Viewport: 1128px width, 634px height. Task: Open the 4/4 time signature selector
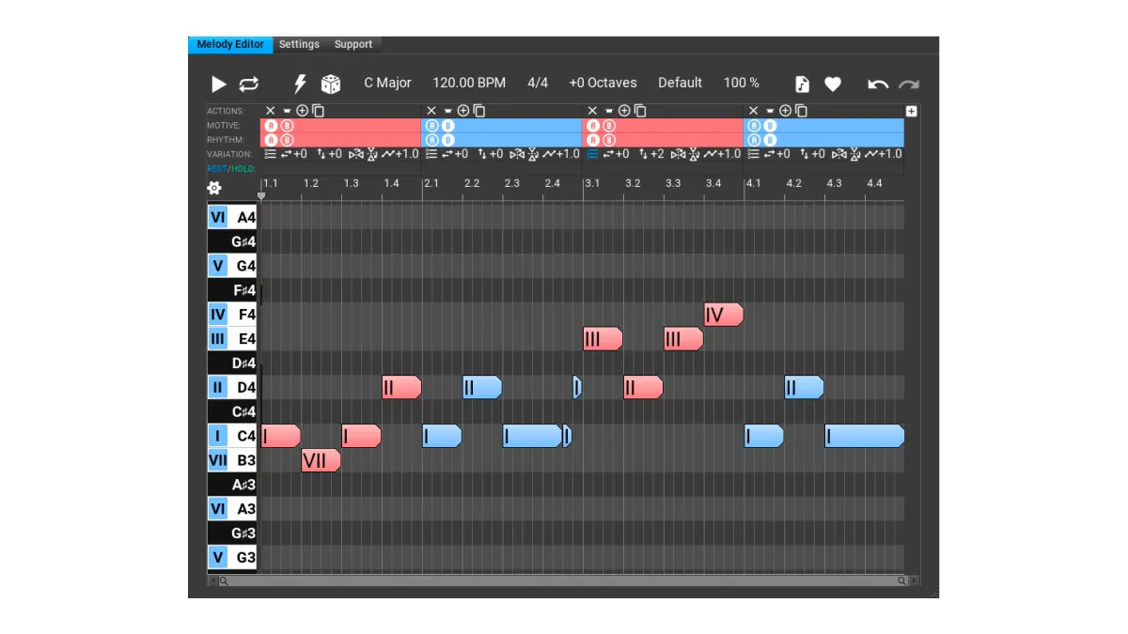(x=538, y=83)
